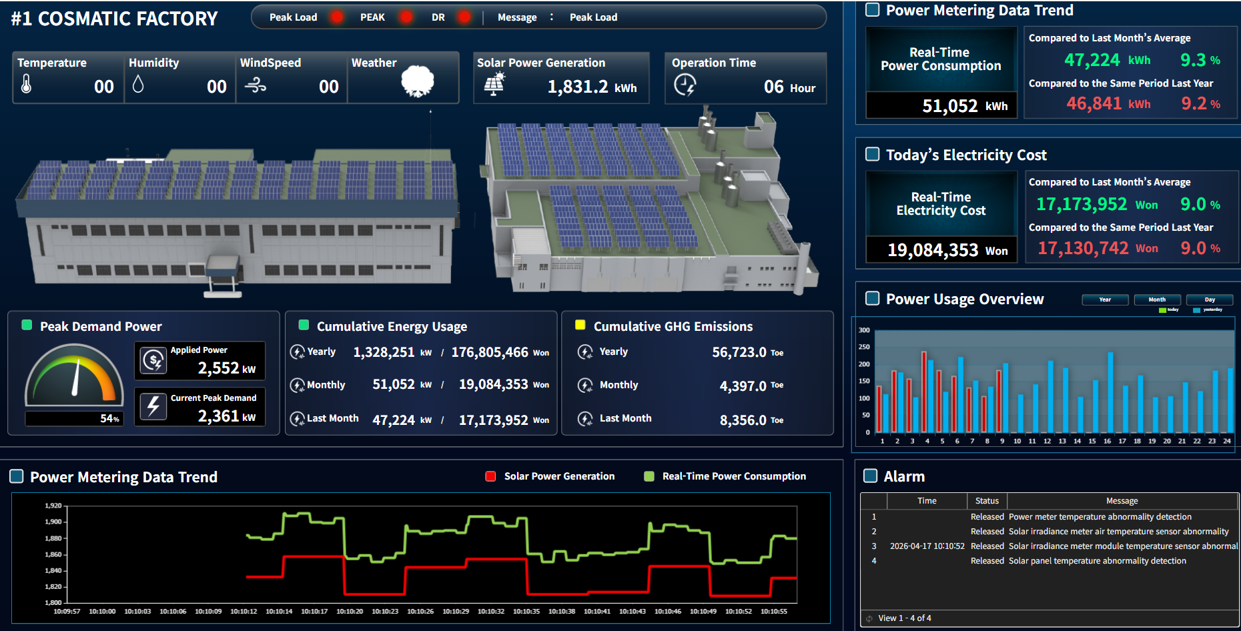The image size is (1241, 631).
Task: Click the water drop Humidity icon
Action: [x=138, y=84]
